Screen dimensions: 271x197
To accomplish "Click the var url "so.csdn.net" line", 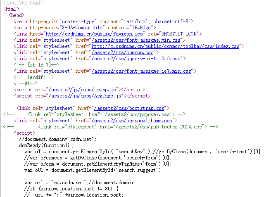I will (81, 183).
